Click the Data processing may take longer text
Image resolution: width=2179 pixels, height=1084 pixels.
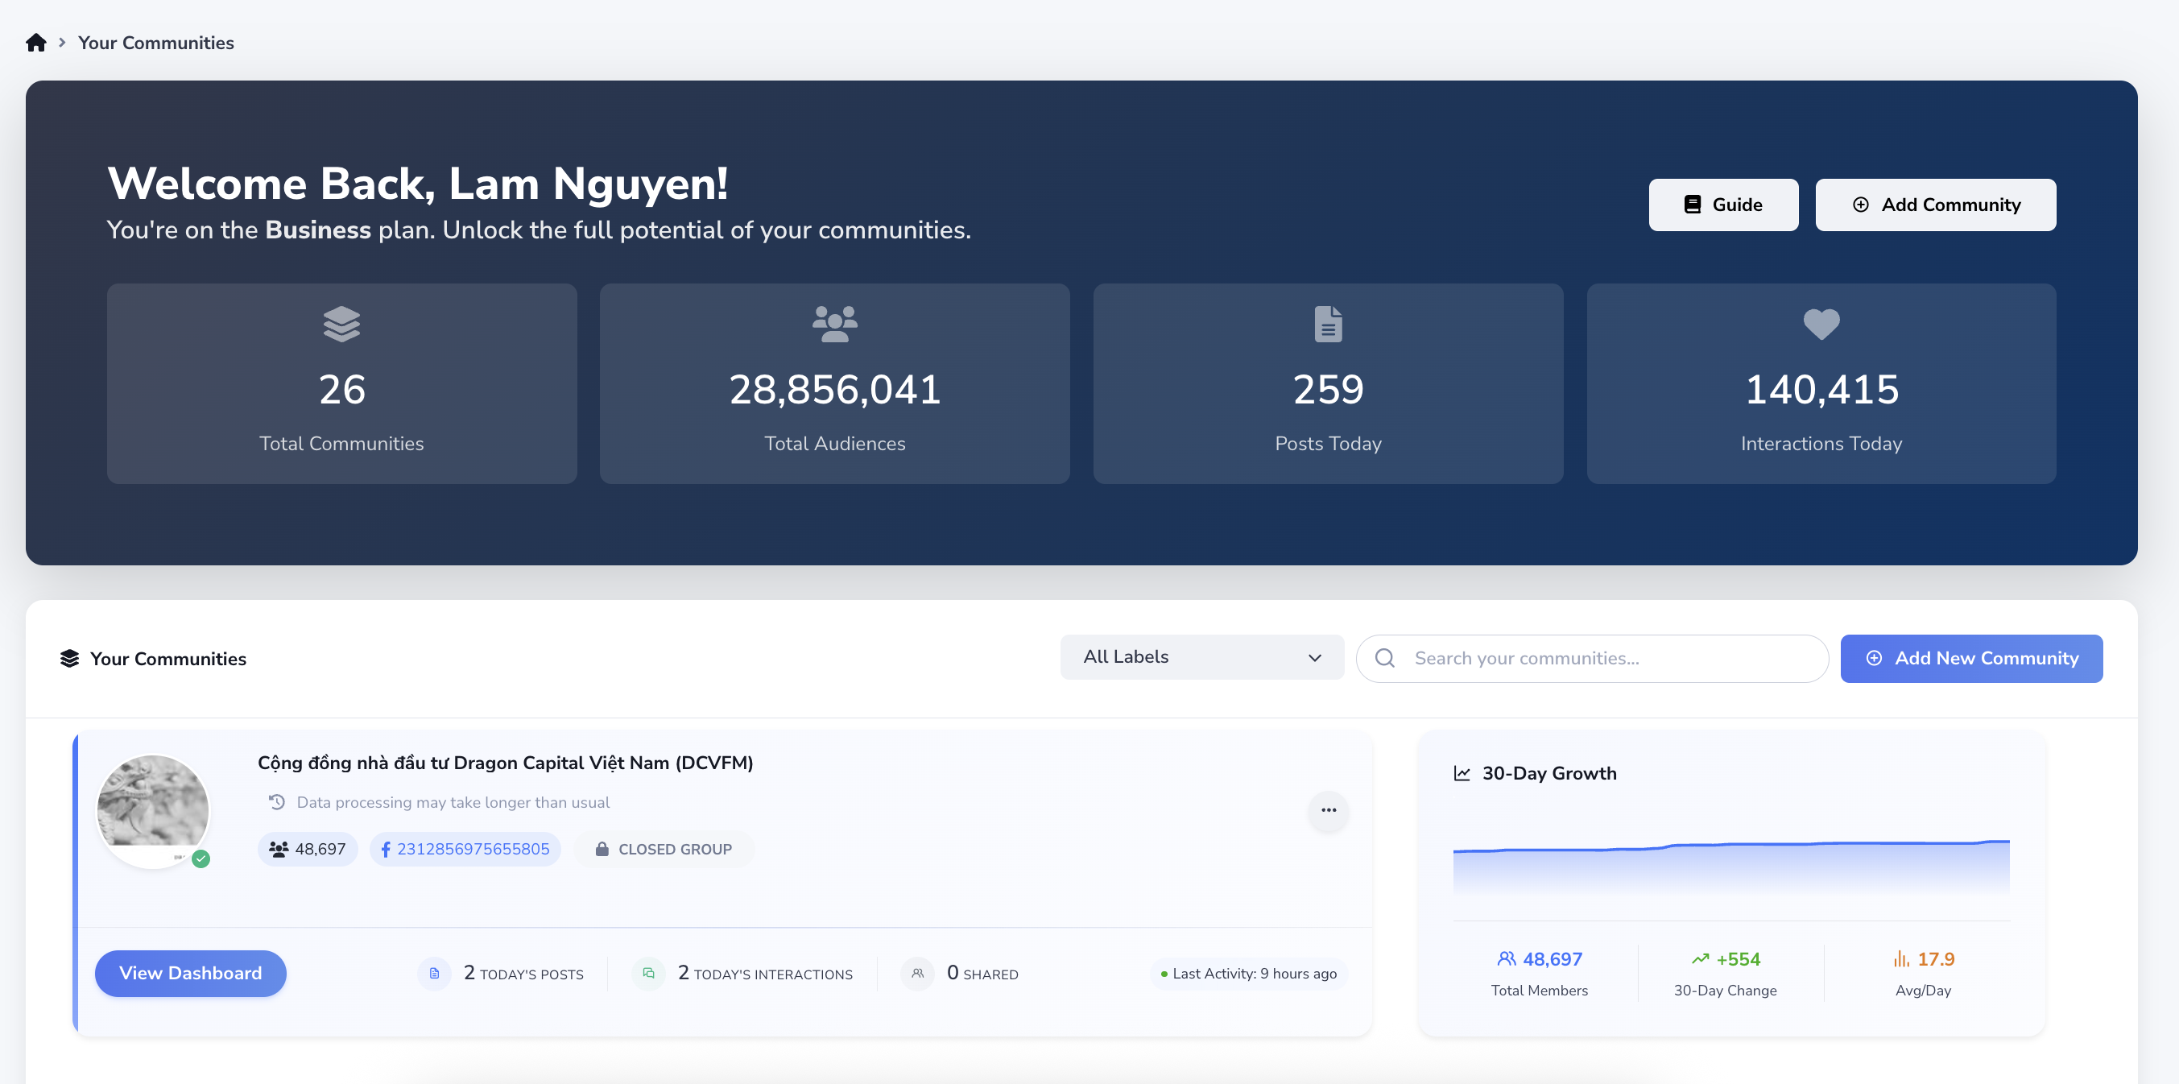(453, 801)
